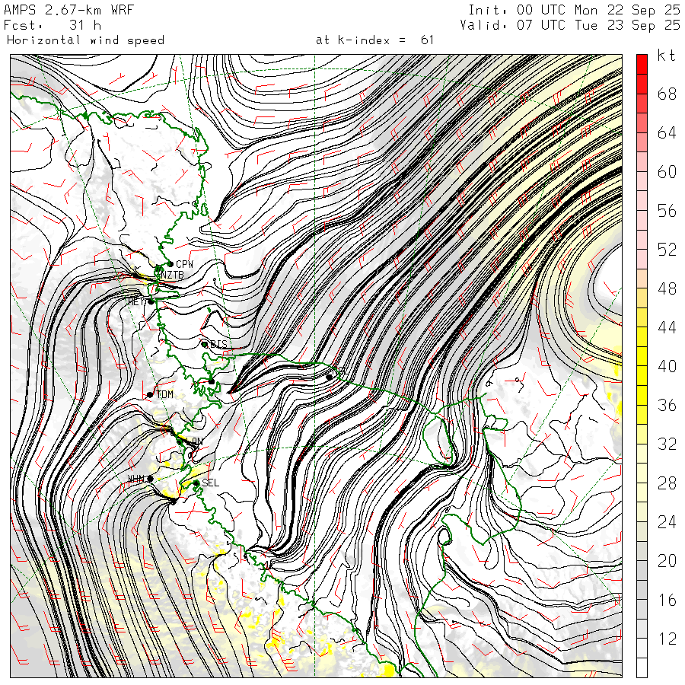Click the 24 value on the color scale
Image resolution: width=685 pixels, height=685 pixels.
point(667,522)
